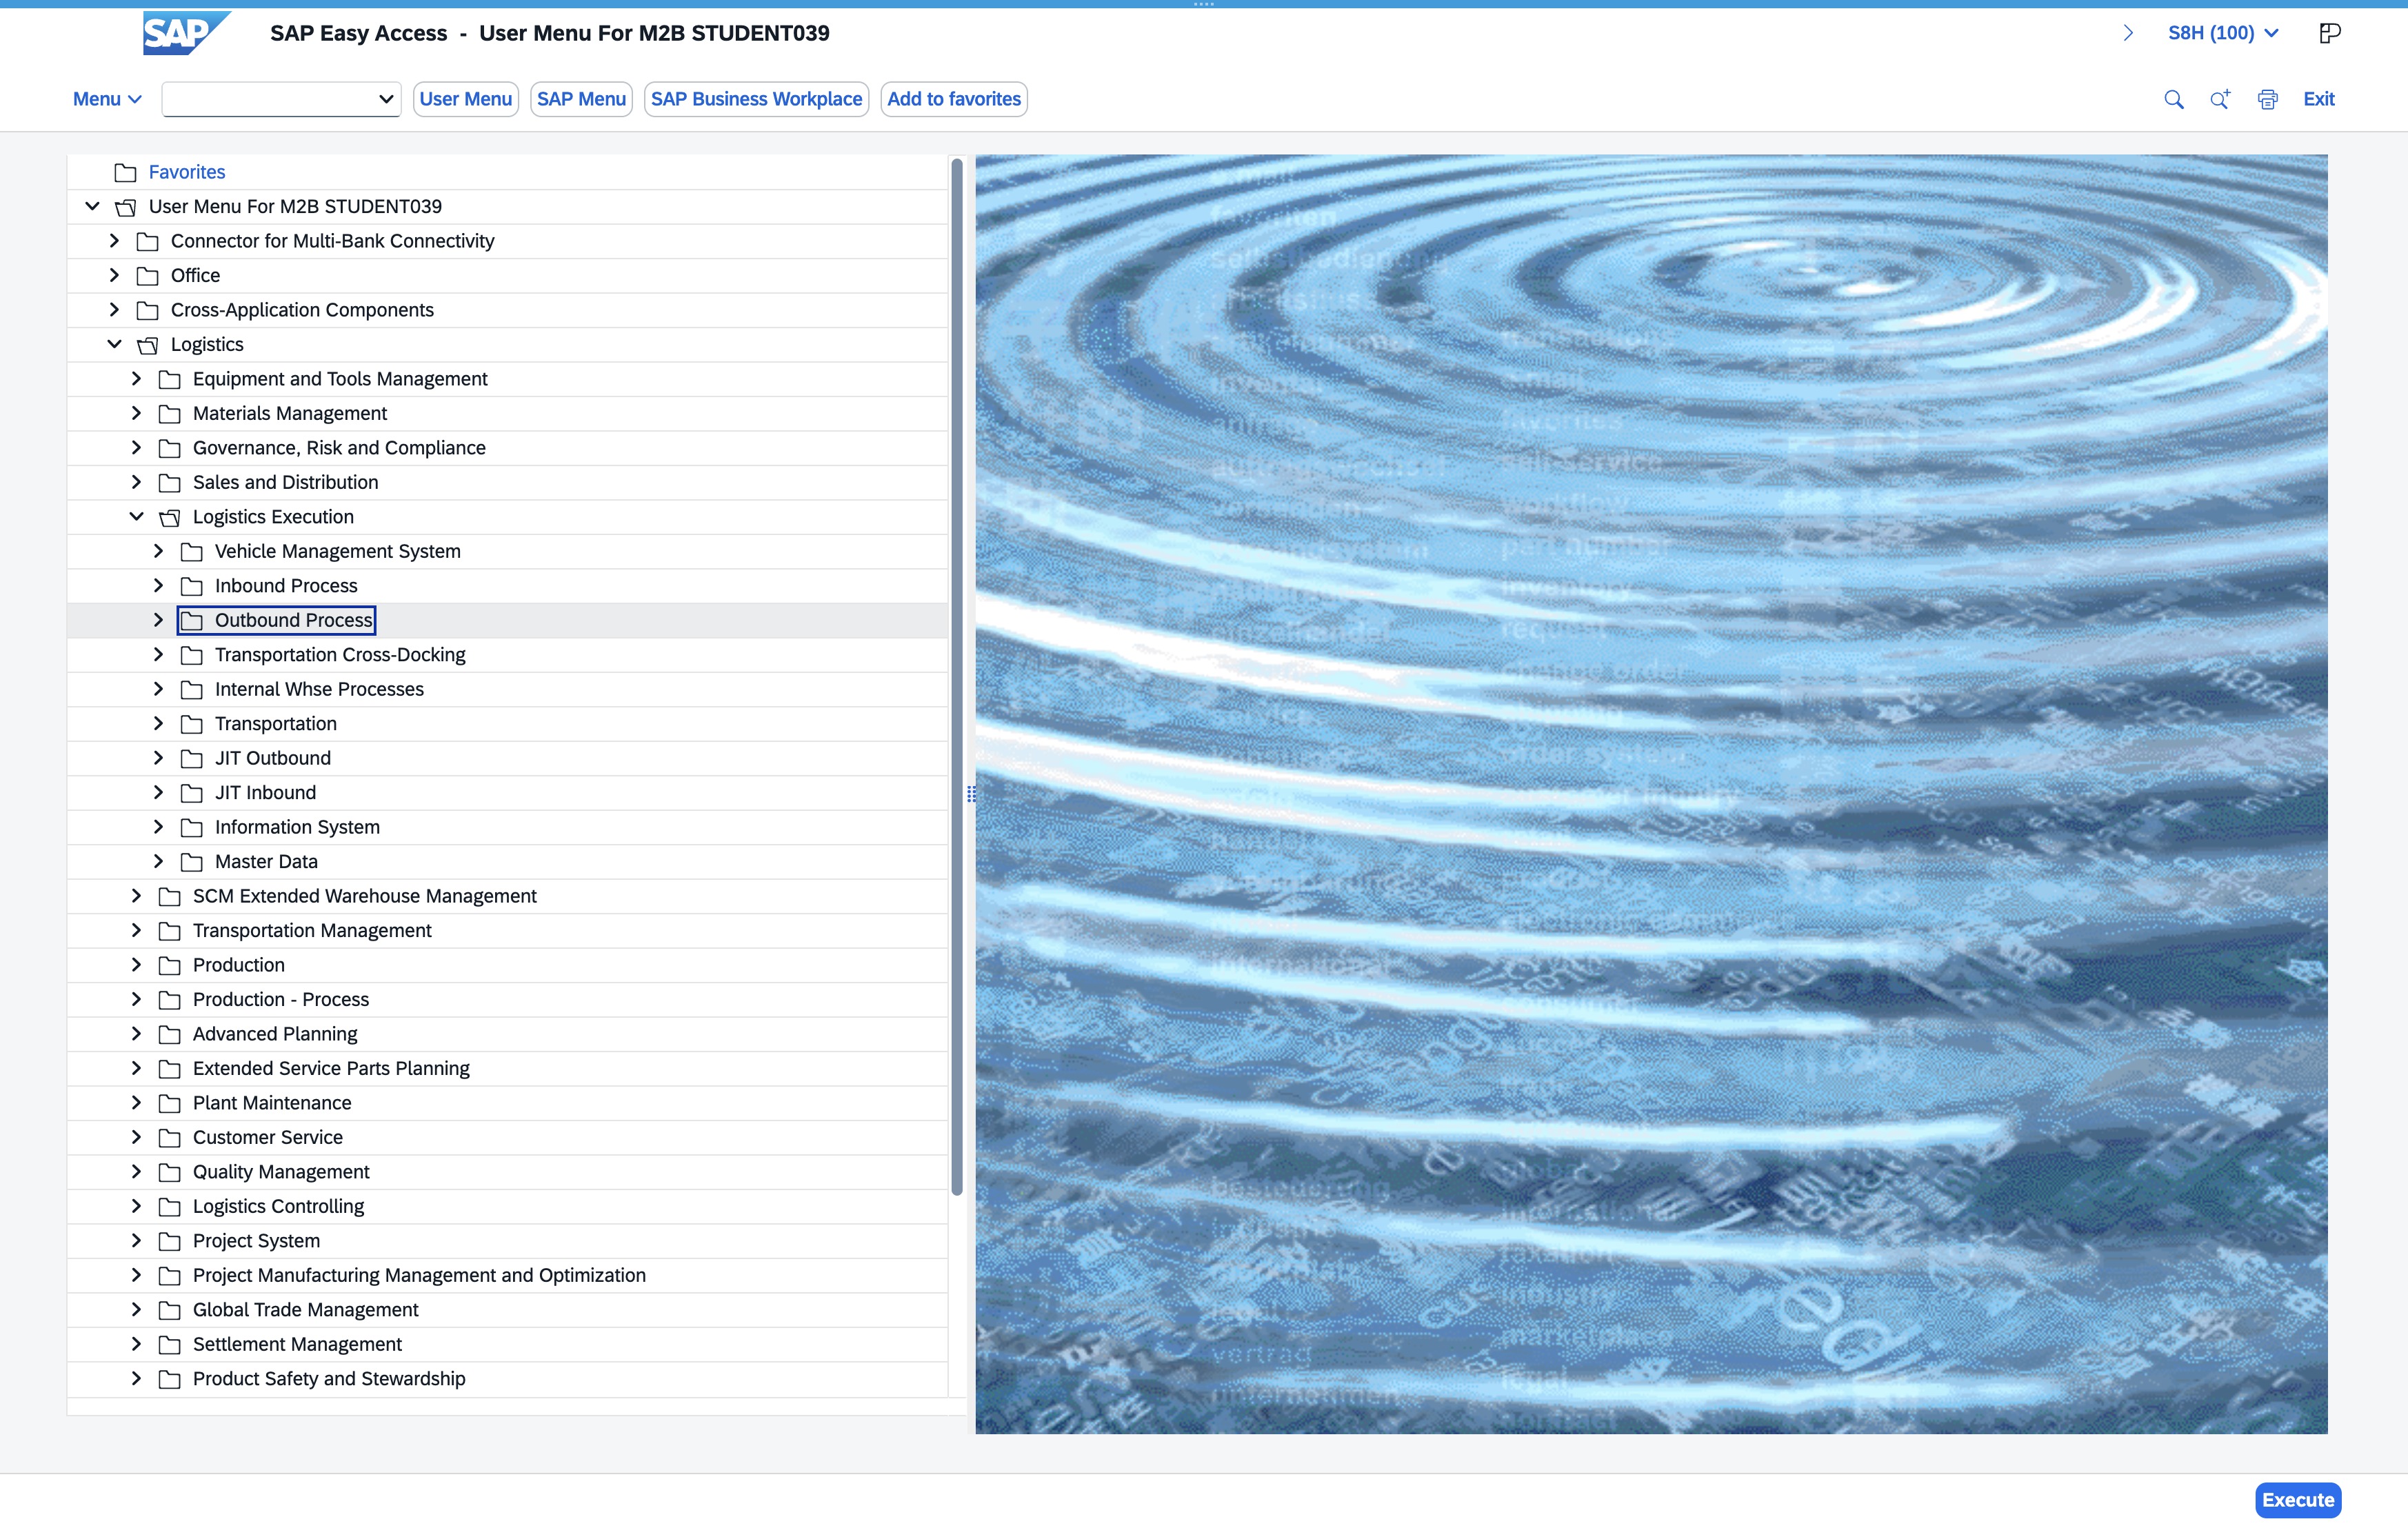
Task: Open the Menu dropdown
Action: click(107, 99)
